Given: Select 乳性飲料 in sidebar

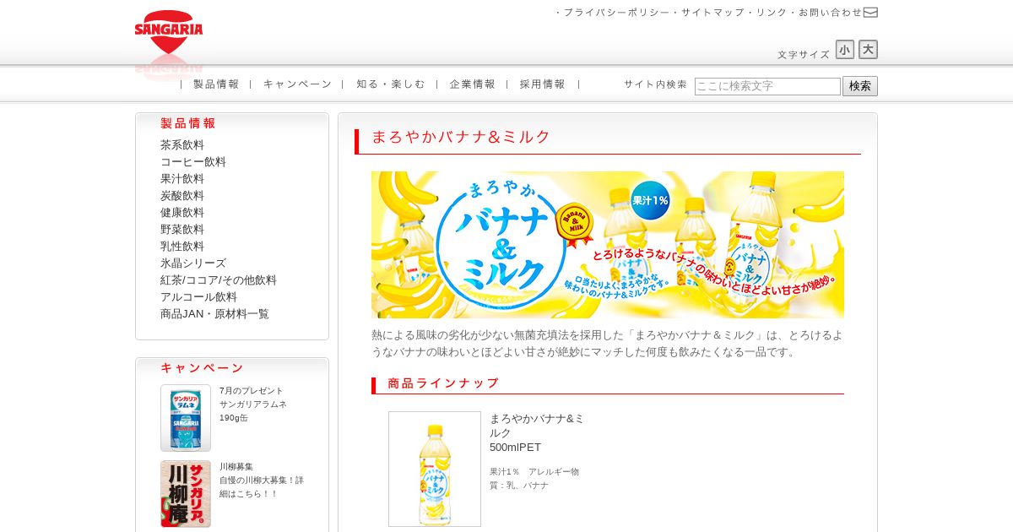Looking at the screenshot, I should (x=182, y=247).
